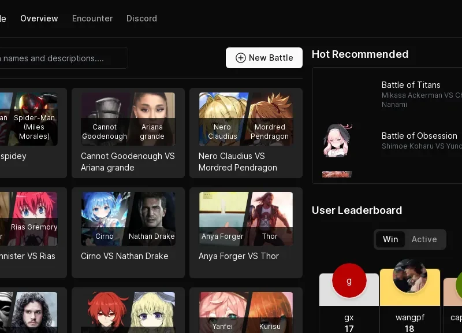Click the spidey battle title
The height and width of the screenshot is (333, 462).
13,156
